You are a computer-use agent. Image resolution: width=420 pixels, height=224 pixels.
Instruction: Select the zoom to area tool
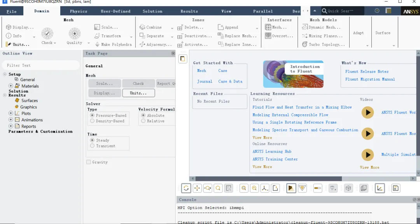218,188
